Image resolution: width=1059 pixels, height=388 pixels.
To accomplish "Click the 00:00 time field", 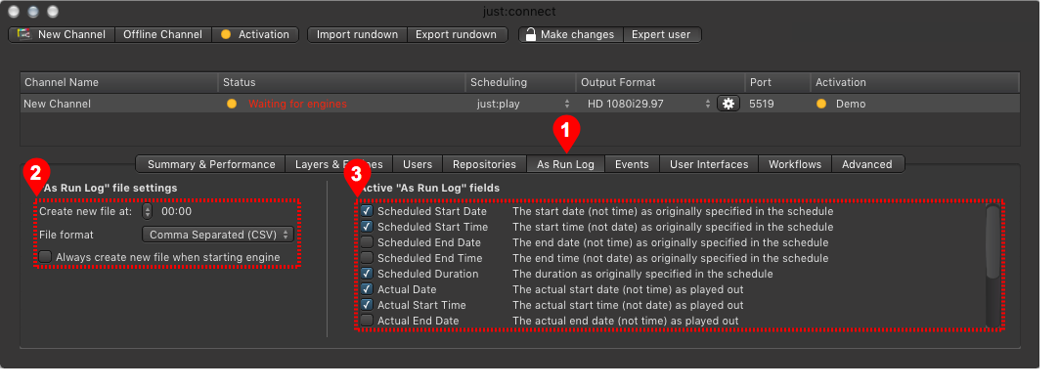I will 176,211.
